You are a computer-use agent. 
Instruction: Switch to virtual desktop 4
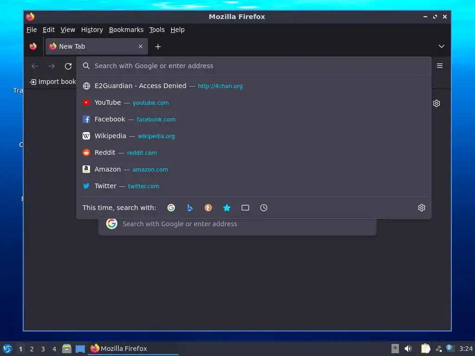point(54,349)
